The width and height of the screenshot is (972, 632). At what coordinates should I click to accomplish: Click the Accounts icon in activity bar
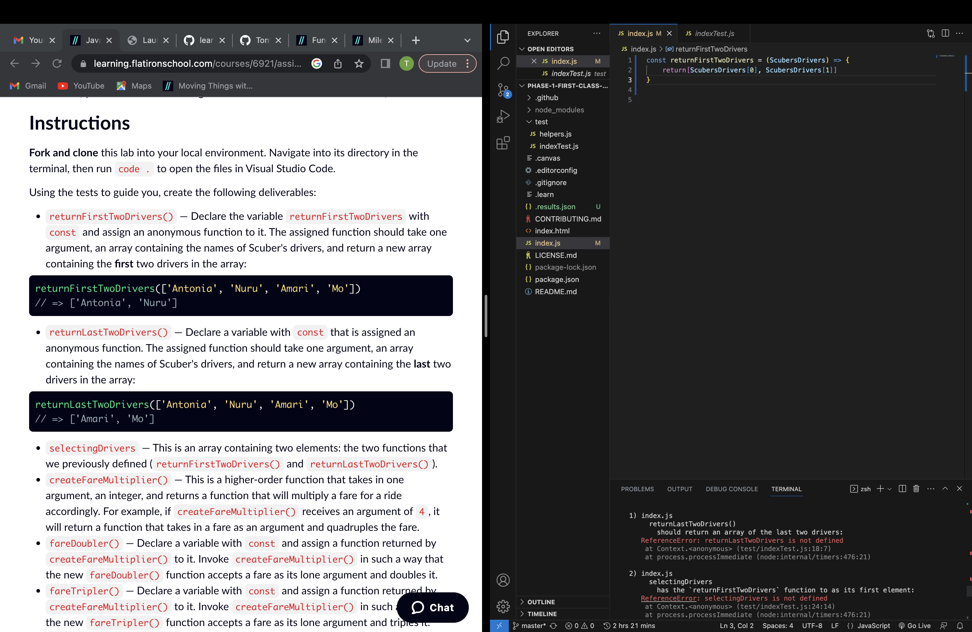click(503, 580)
